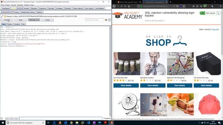Open page actions three-dots in address bar
The height and width of the screenshot is (125, 223).
pyautogui.click(x=174, y=6)
